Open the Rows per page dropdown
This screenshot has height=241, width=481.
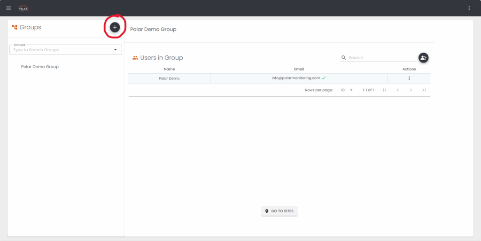coord(347,90)
